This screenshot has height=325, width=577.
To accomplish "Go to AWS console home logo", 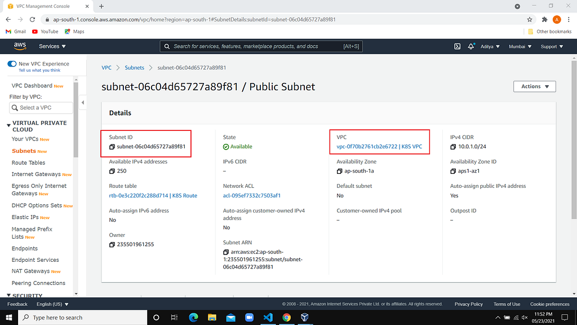I will [20, 46].
